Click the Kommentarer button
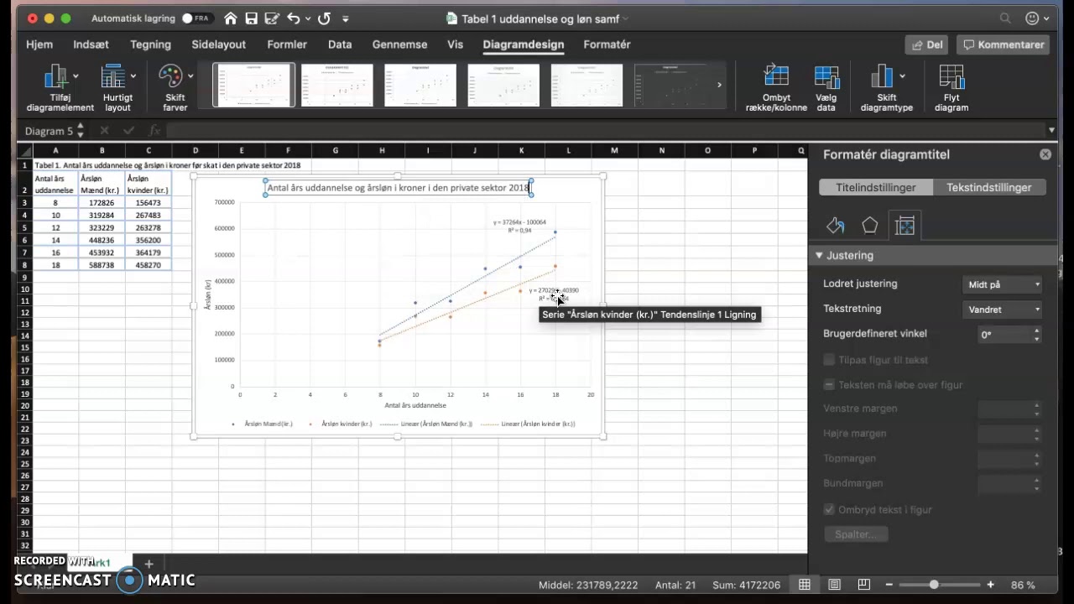1074x604 pixels. click(x=1004, y=44)
